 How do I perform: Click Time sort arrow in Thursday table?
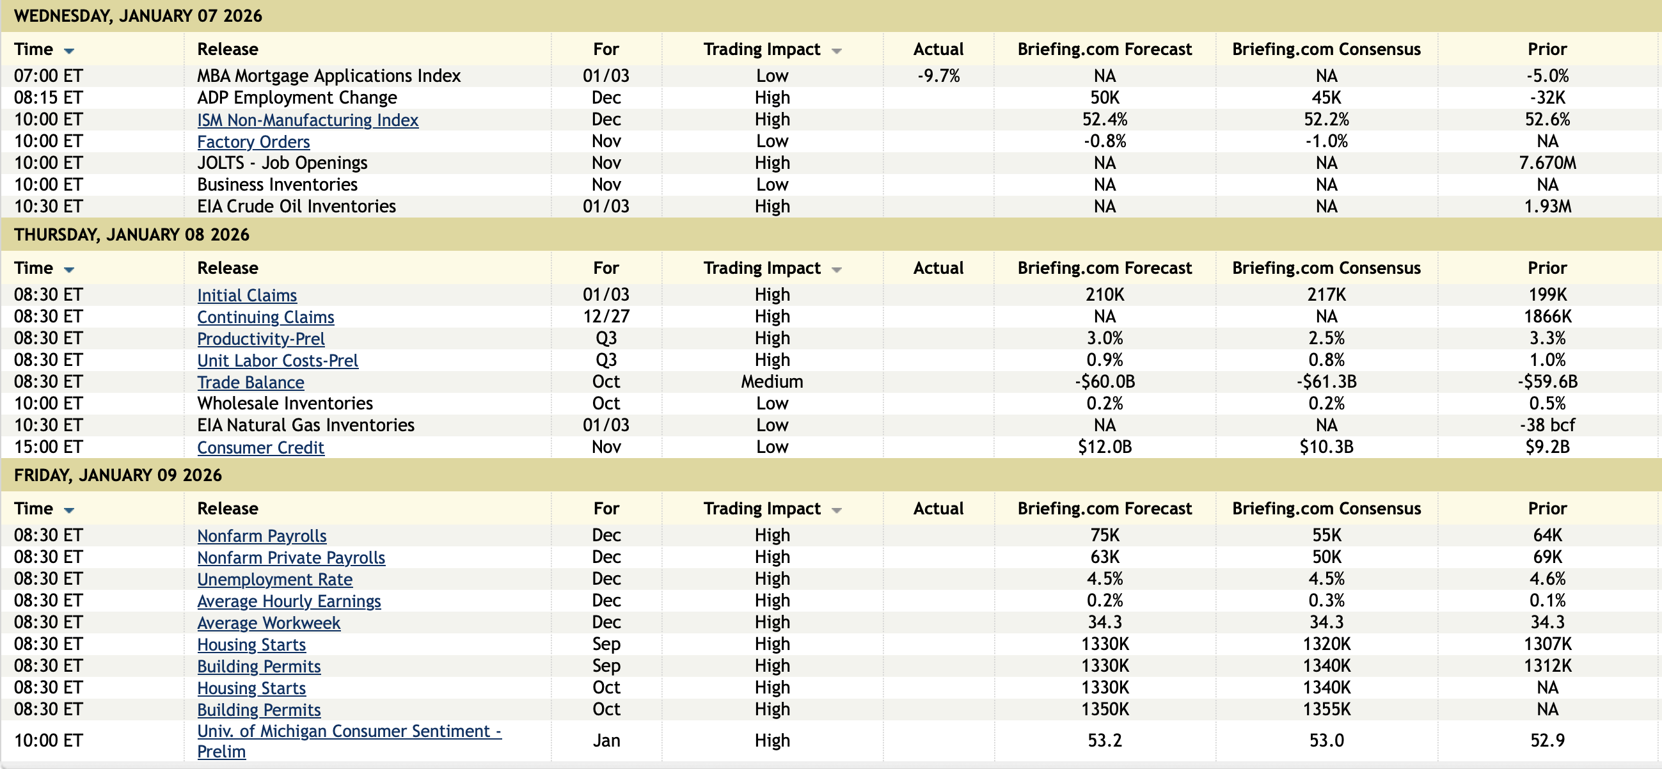(x=69, y=270)
